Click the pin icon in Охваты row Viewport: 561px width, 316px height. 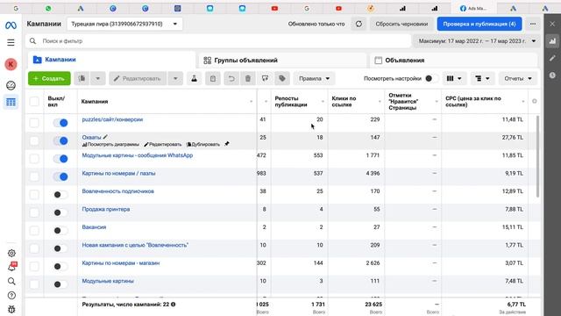click(226, 144)
